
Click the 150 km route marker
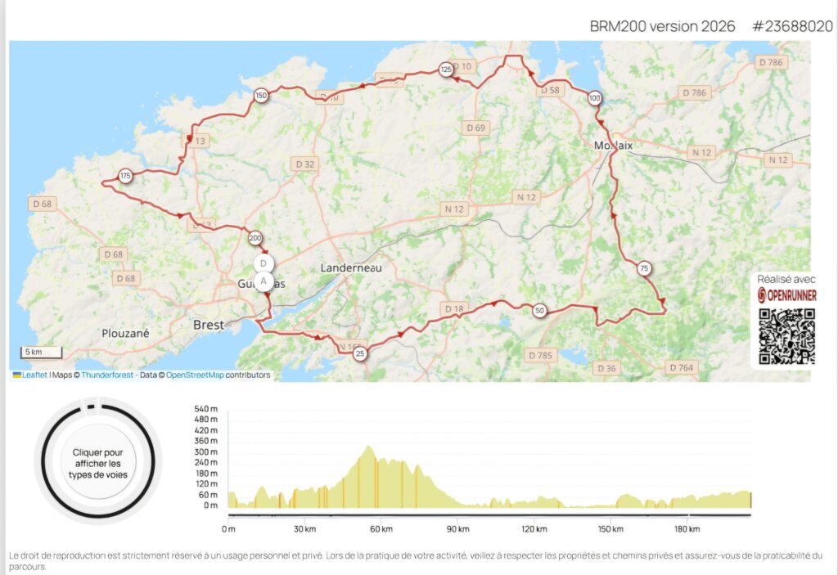(260, 96)
